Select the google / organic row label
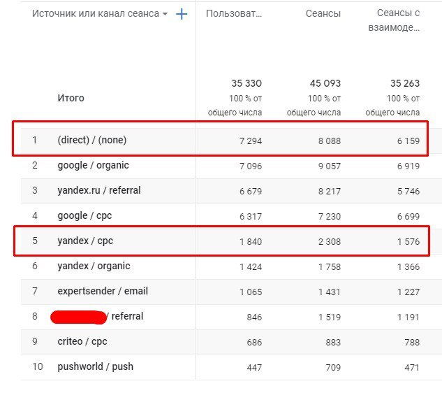The height and width of the screenshot is (400, 442). [x=94, y=165]
